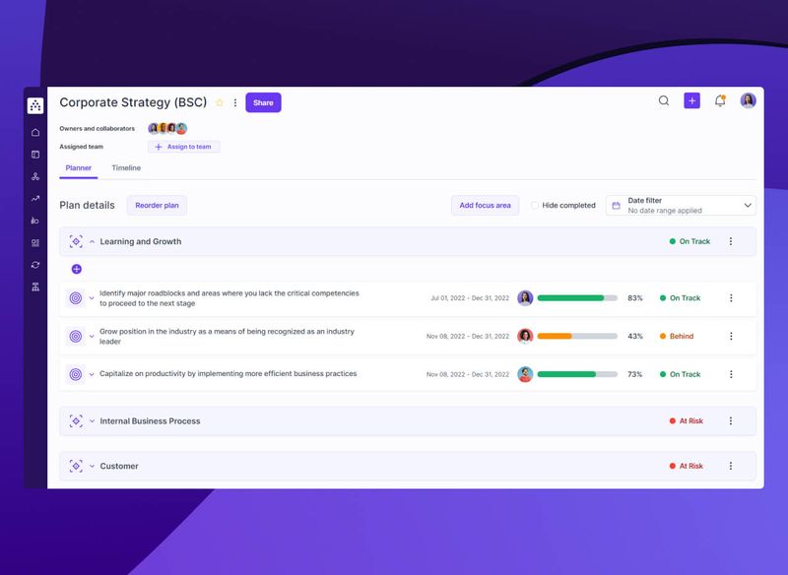Open the search magnifier icon
Viewport: 788px width, 575px height.
pyautogui.click(x=664, y=101)
